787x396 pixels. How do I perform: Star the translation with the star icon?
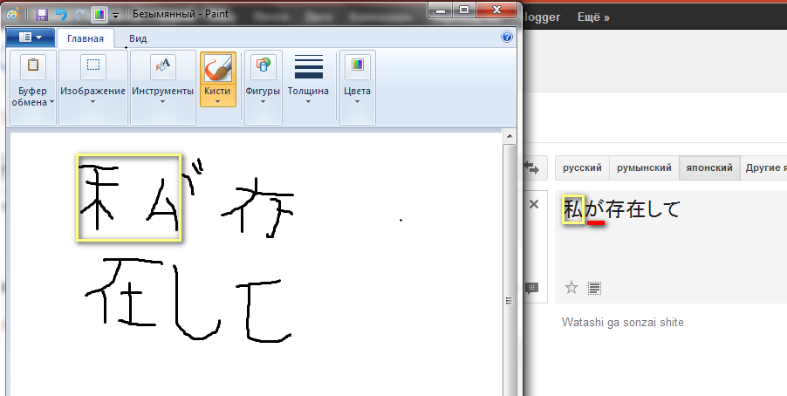point(571,287)
